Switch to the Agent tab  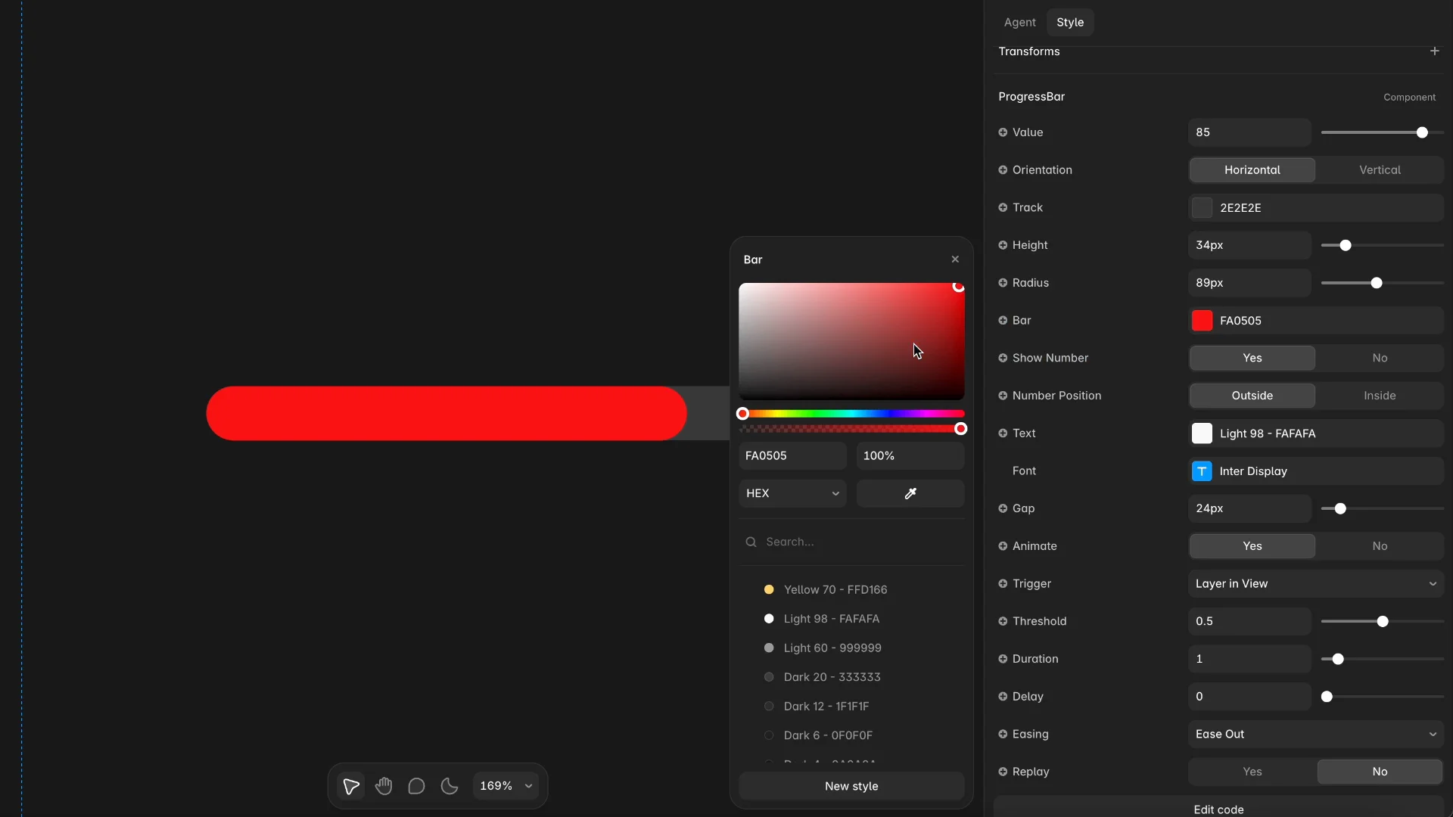point(1019,23)
